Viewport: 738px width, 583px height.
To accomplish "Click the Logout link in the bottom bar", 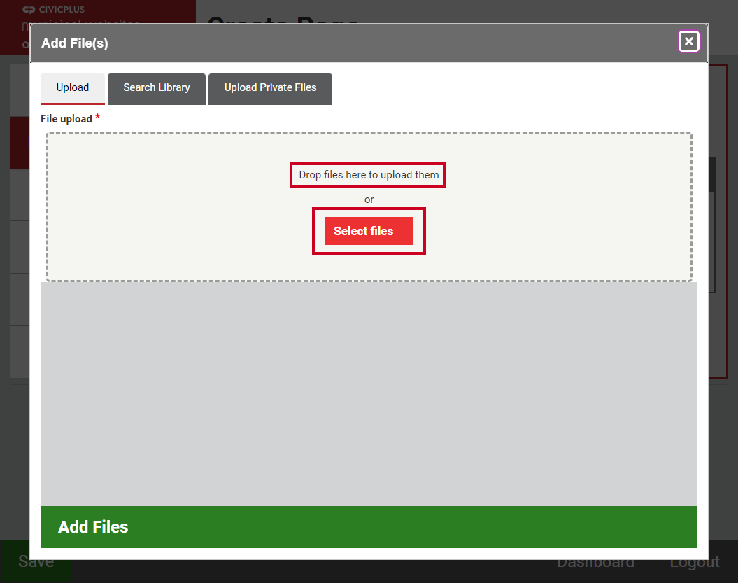I will 694,561.
